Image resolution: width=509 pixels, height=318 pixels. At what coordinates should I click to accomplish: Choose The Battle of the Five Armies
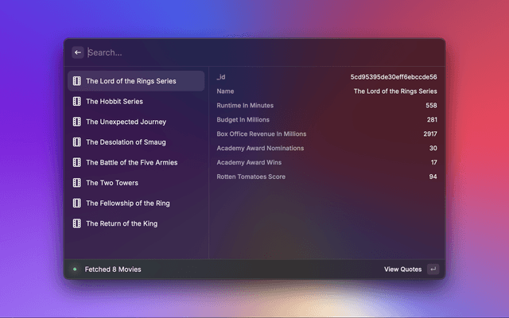(x=132, y=162)
